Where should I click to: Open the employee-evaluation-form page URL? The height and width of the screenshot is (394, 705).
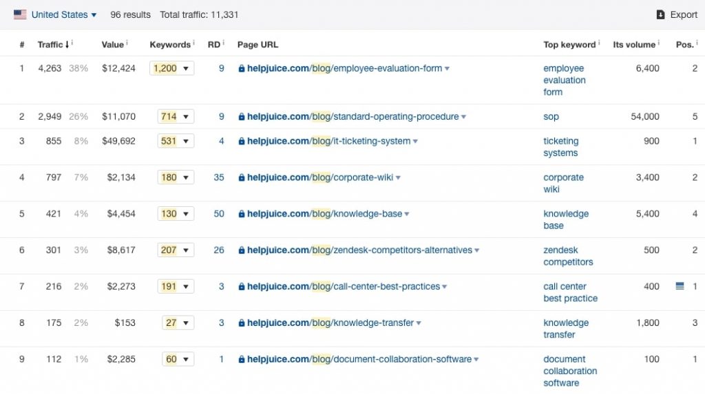344,68
